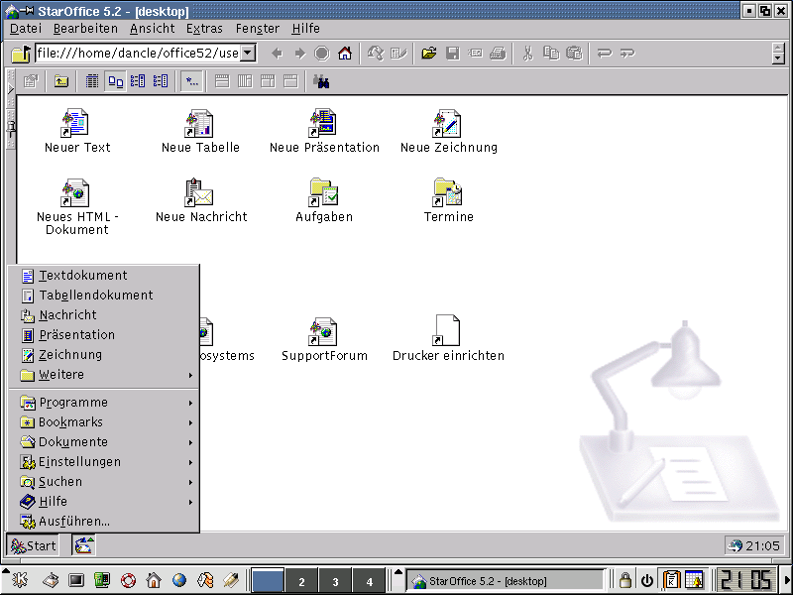This screenshot has width=793, height=595.
Task: Click the floppy disk Save icon
Action: (452, 54)
